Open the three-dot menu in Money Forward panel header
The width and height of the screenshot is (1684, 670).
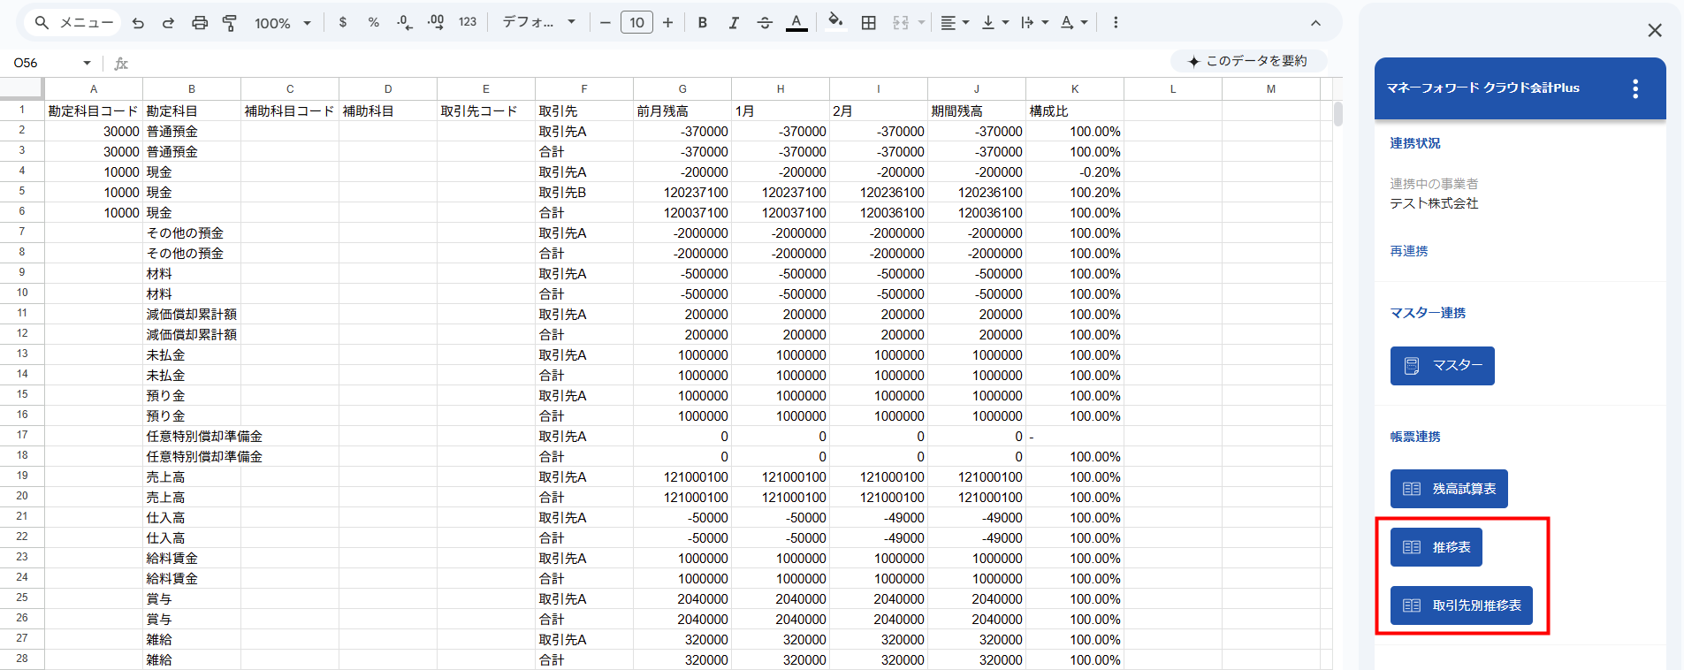(x=1634, y=88)
